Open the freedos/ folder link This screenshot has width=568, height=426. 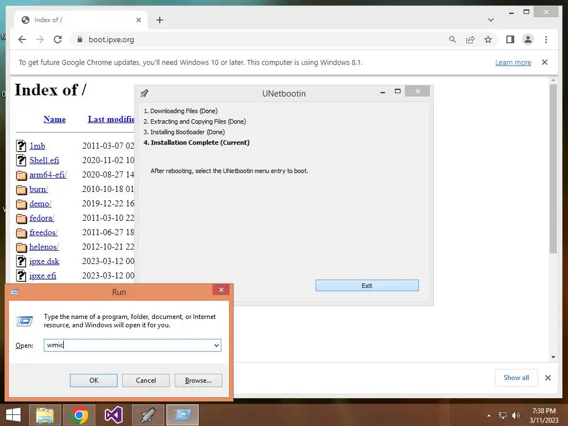(43, 232)
